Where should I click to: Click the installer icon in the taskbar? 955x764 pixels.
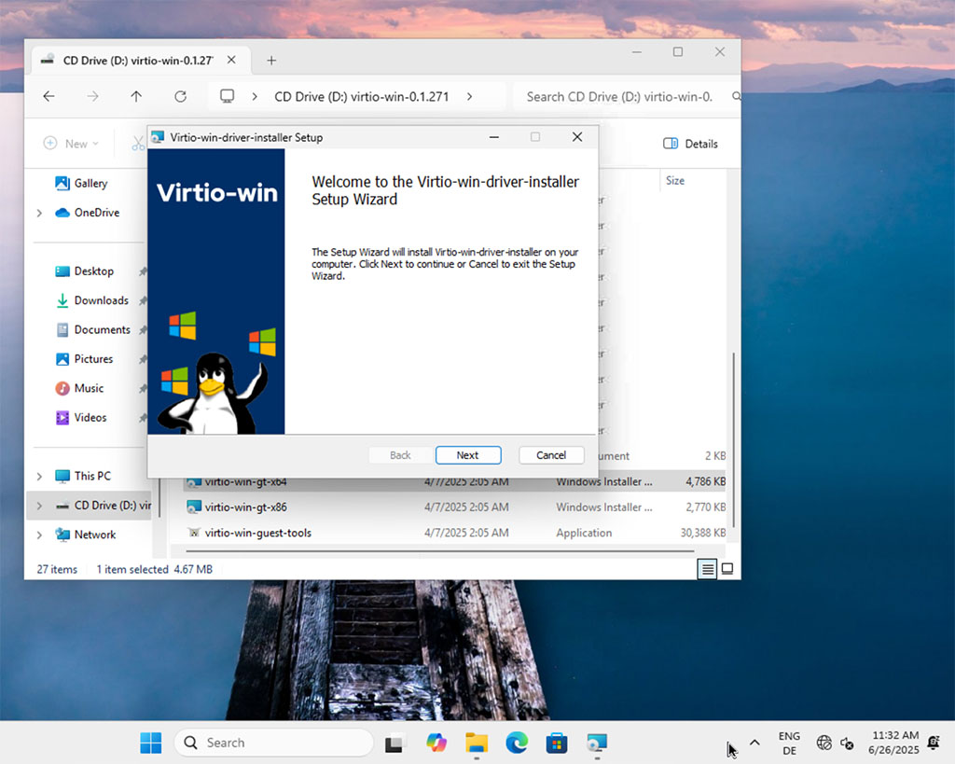click(x=597, y=743)
